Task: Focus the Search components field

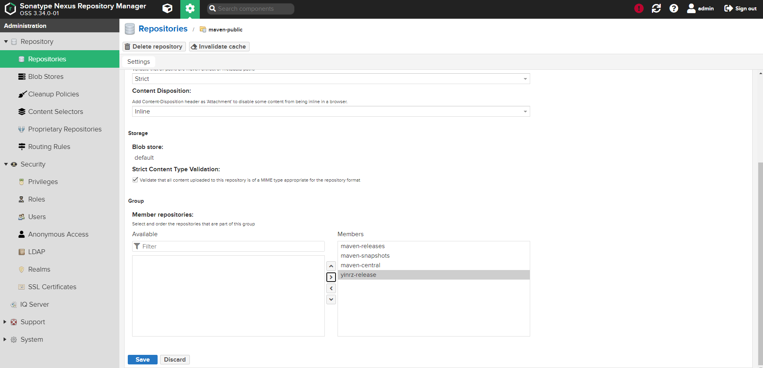Action: click(x=251, y=9)
